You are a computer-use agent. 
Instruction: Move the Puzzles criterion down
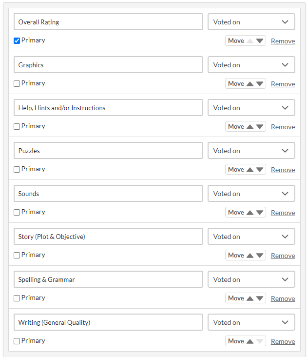(260, 170)
